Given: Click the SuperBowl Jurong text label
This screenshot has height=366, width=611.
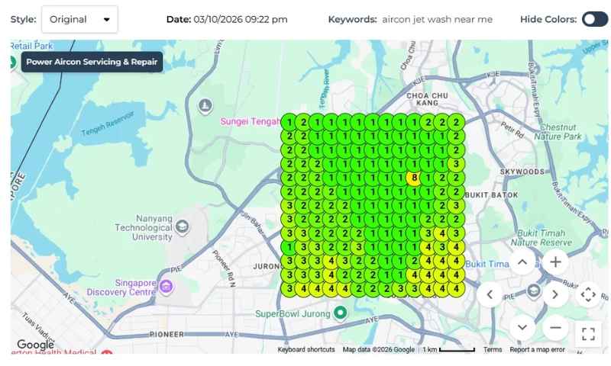Looking at the screenshot, I should [293, 314].
